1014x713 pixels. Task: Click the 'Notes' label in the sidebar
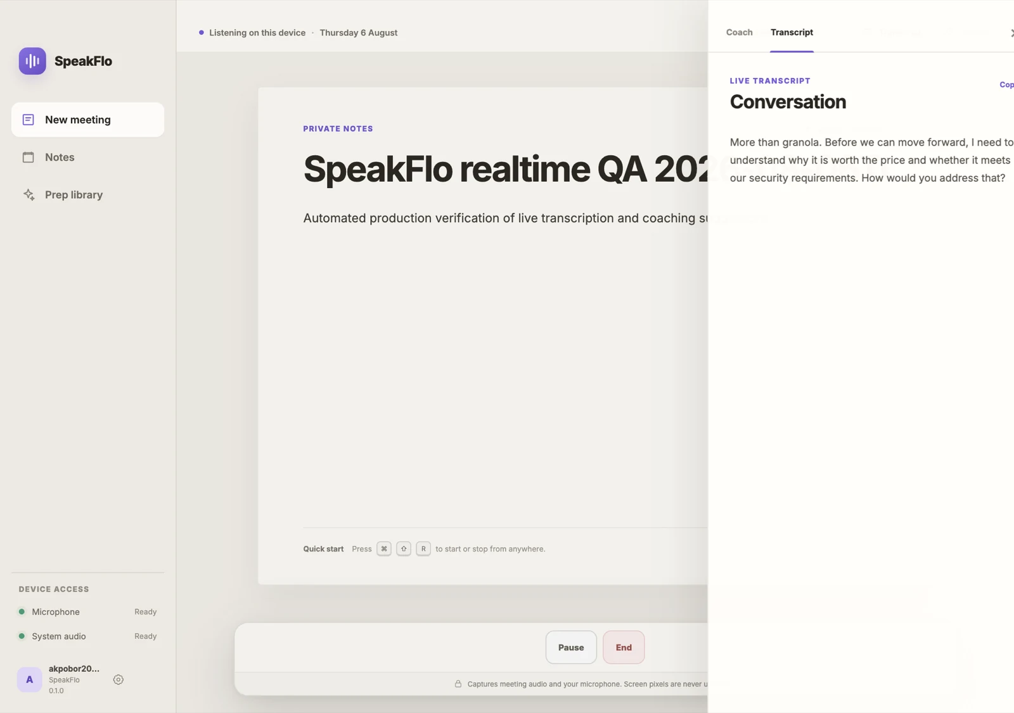pos(60,157)
